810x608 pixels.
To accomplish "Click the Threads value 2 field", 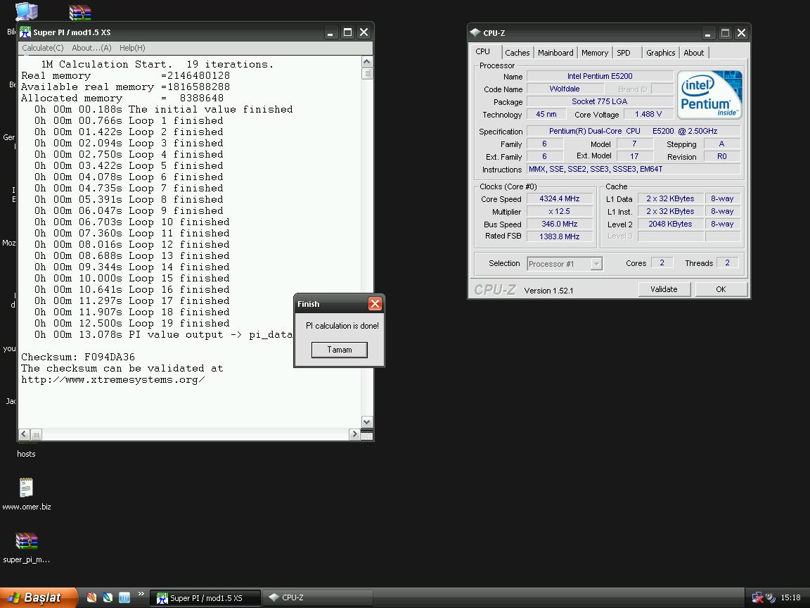I will click(727, 262).
